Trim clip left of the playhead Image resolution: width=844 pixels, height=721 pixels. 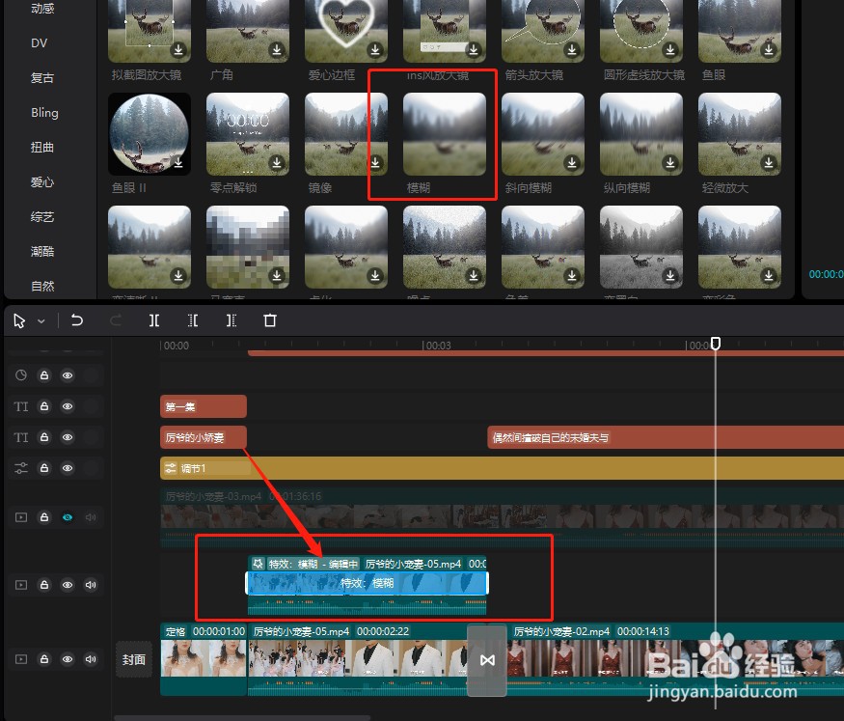(193, 320)
